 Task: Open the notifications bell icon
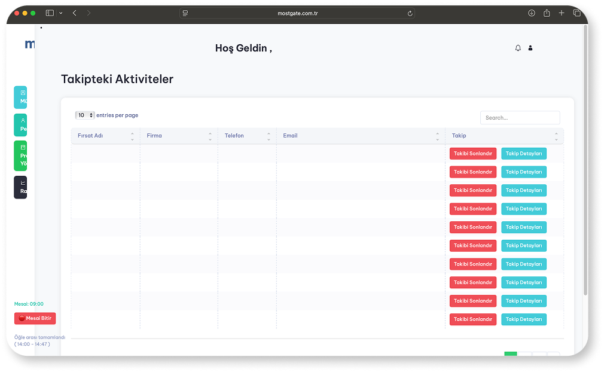point(518,48)
